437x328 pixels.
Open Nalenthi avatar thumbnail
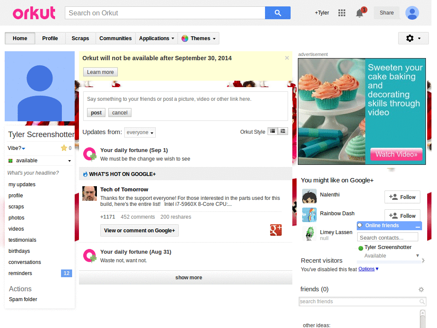pyautogui.click(x=309, y=196)
